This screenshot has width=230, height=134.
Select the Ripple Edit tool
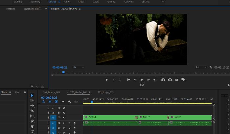(32, 105)
